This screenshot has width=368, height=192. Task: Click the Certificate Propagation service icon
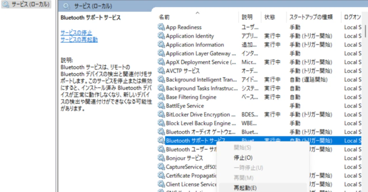click(161, 175)
